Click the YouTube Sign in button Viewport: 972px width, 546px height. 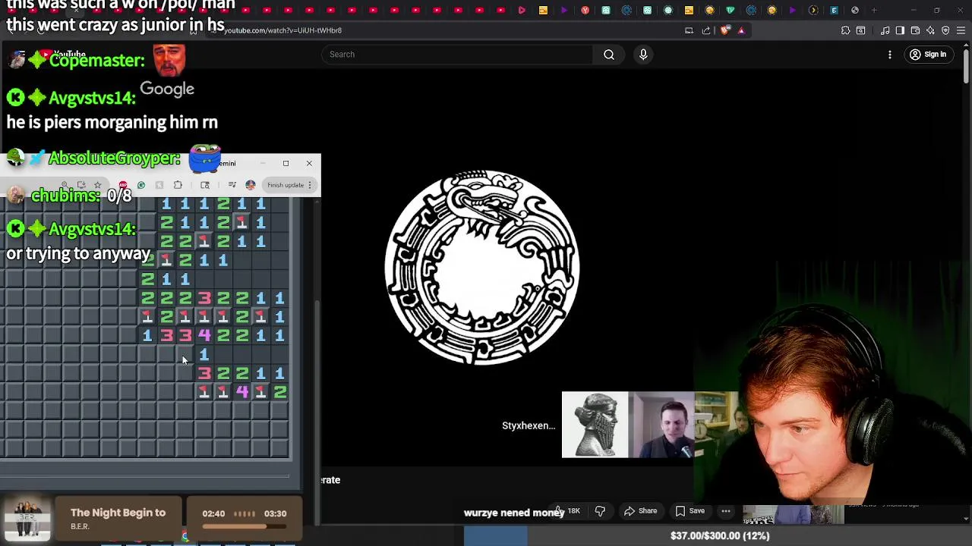(x=928, y=55)
